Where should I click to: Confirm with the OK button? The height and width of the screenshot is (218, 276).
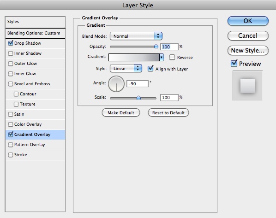248,21
